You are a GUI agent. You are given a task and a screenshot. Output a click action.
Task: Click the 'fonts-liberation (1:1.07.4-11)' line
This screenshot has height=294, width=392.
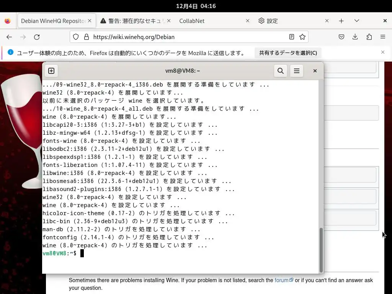click(130, 165)
